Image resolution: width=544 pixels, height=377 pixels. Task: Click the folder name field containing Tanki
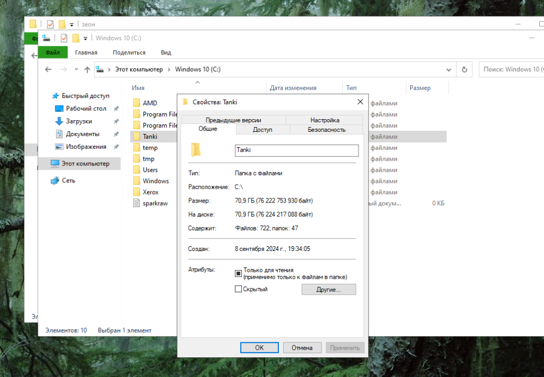click(x=296, y=150)
